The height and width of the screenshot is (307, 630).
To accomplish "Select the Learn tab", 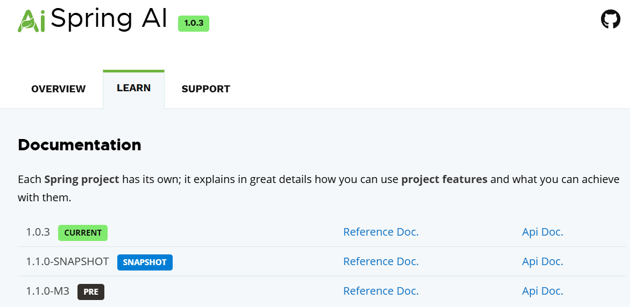I will 133,88.
